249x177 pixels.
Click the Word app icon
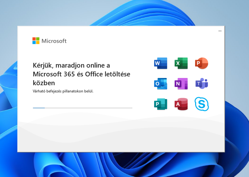[160, 63]
